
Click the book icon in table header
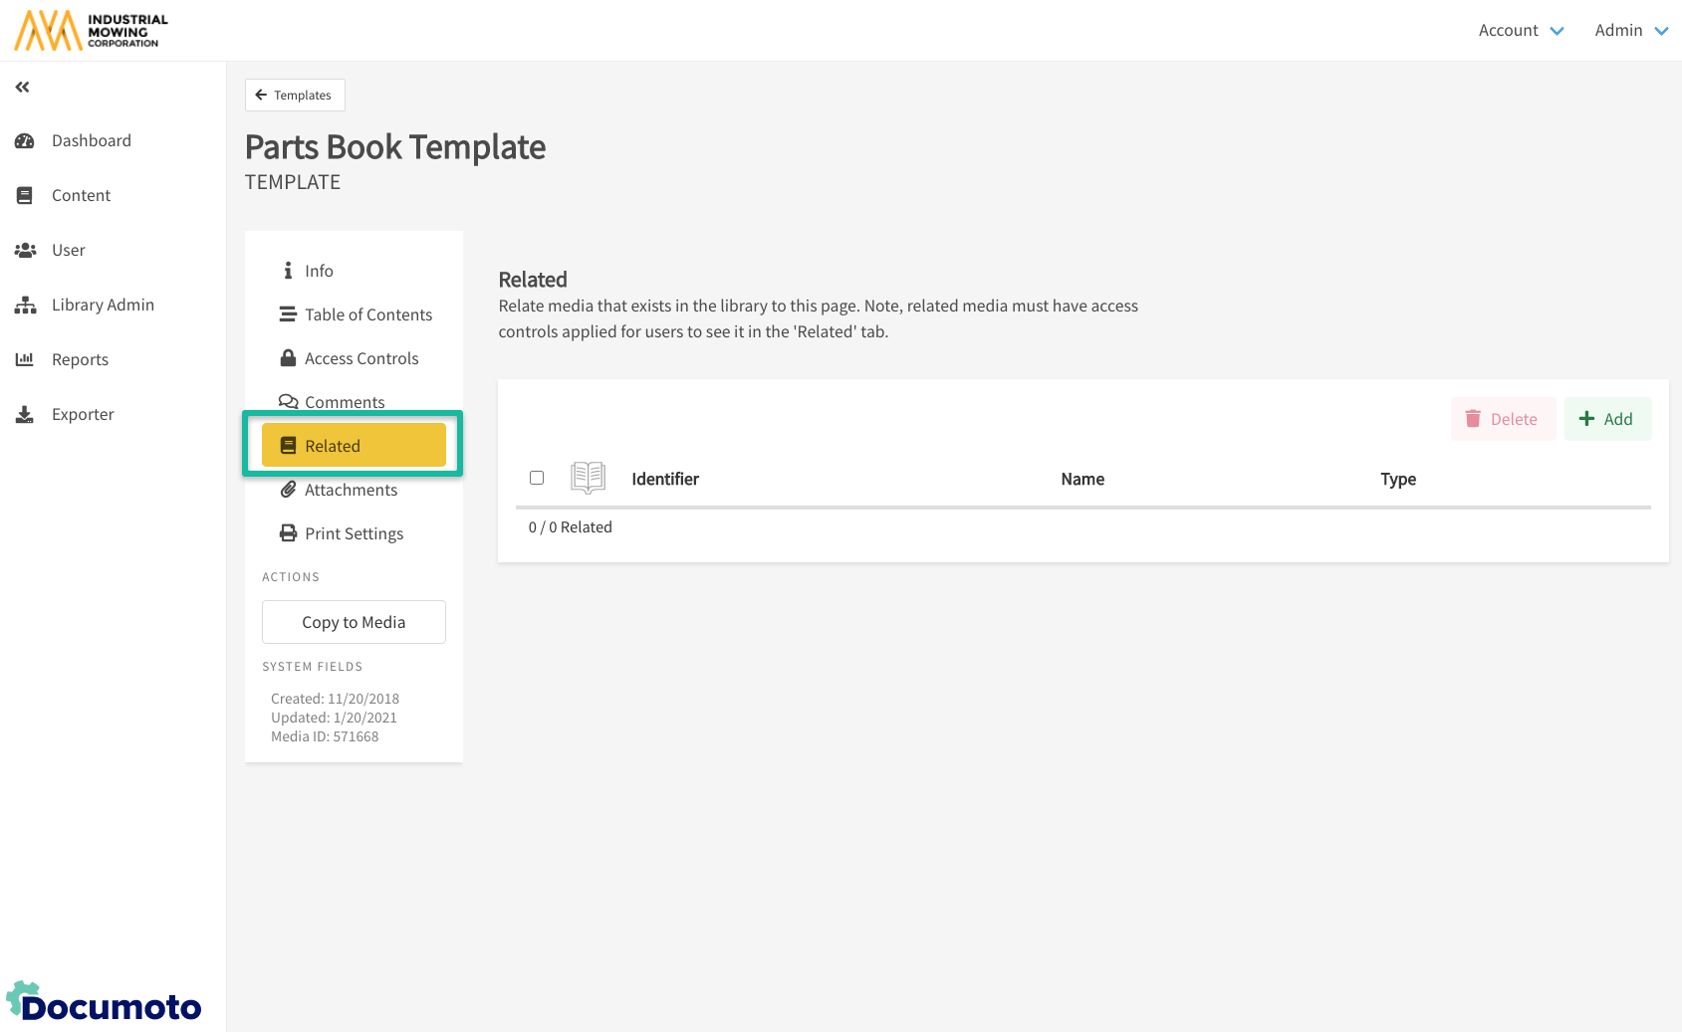coord(588,479)
